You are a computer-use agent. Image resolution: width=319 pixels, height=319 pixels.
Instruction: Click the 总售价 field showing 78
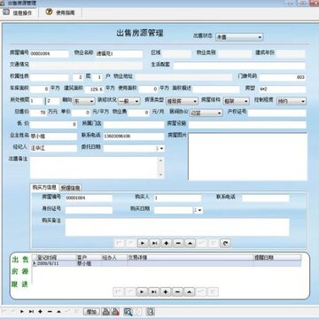[38, 113]
